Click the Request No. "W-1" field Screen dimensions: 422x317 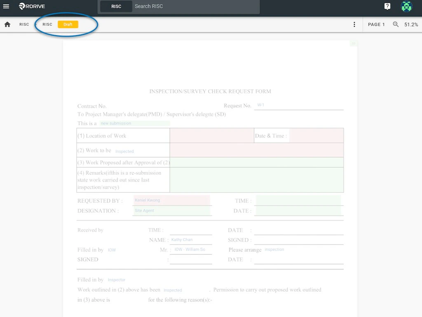[x=299, y=105]
